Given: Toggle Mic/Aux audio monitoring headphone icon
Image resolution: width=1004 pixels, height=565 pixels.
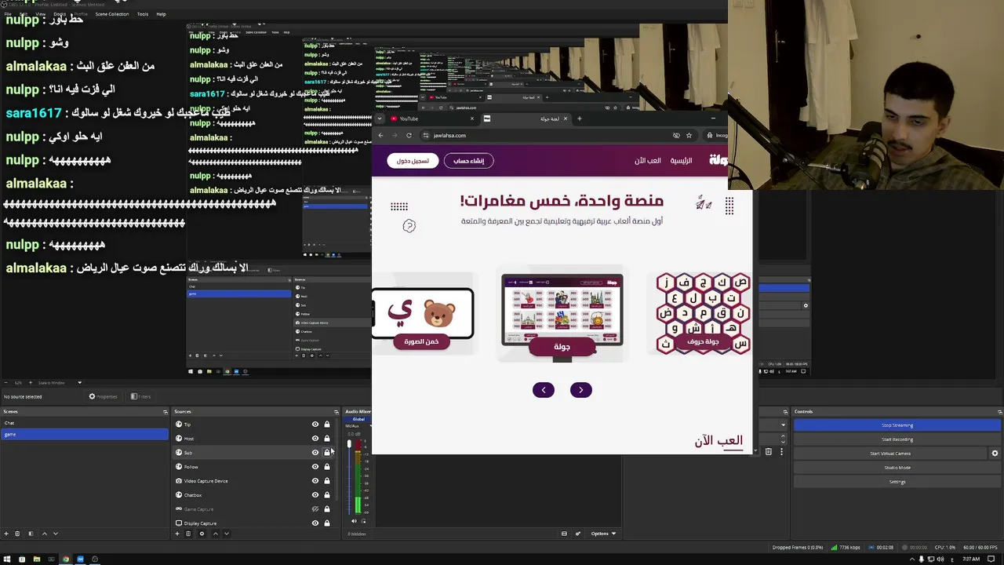Looking at the screenshot, I should point(364,520).
